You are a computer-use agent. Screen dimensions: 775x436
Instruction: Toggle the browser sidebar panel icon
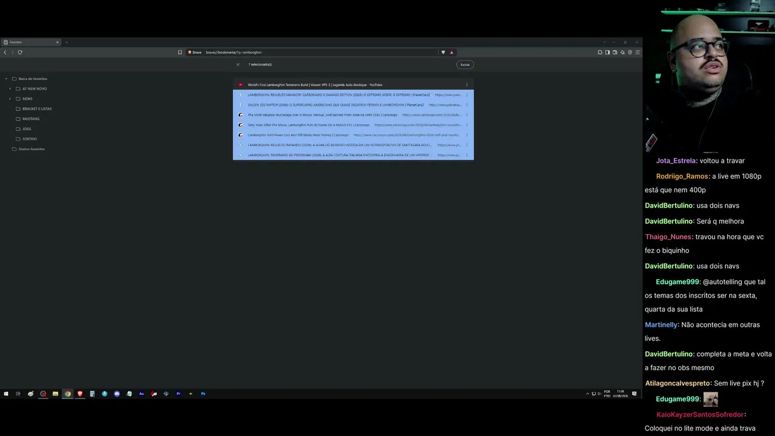(x=607, y=52)
